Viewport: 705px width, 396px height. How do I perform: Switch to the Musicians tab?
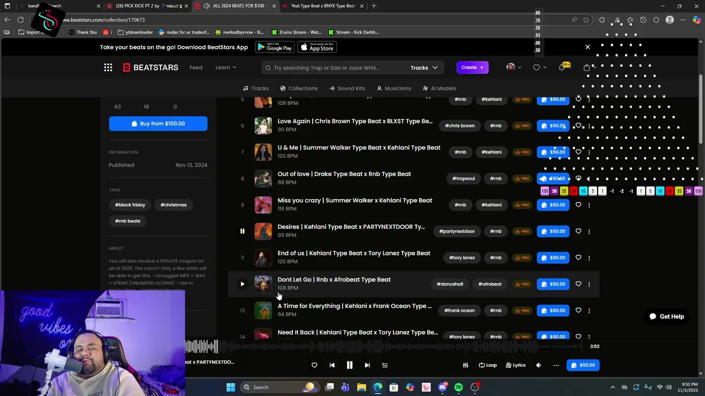click(x=394, y=88)
